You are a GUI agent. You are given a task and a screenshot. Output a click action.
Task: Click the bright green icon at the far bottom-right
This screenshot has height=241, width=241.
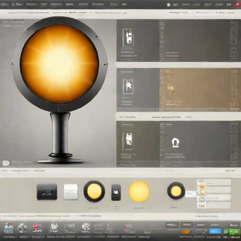234,232
